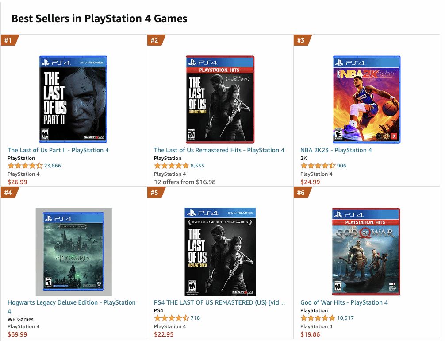
Task: Click PS4 THE LAST OF US REMASTERED title
Action: (x=219, y=302)
